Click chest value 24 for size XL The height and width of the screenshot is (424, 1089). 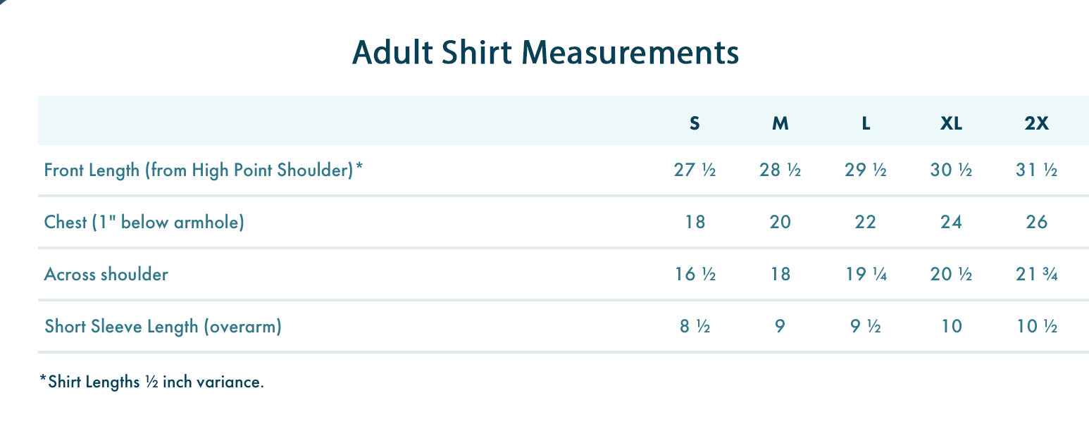coord(951,223)
